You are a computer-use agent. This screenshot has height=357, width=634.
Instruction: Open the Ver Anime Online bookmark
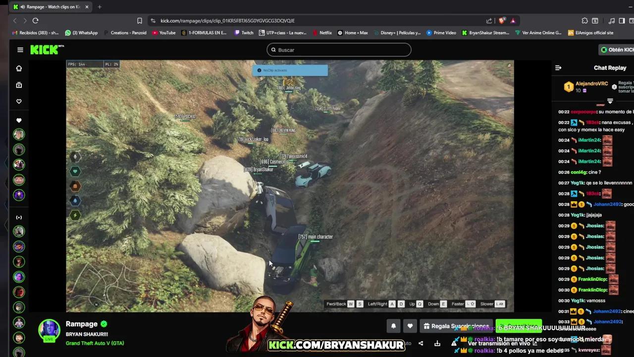538,33
